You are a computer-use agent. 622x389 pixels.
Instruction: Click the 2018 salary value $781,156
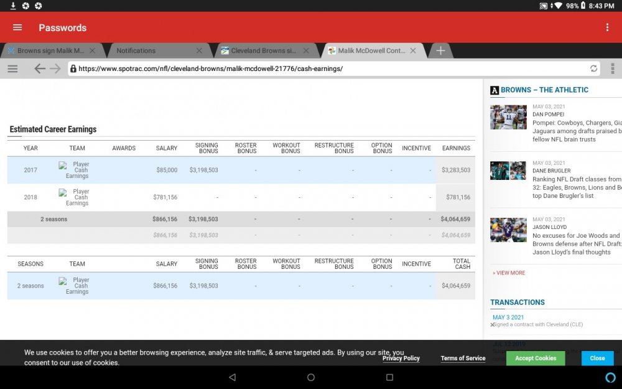(165, 197)
